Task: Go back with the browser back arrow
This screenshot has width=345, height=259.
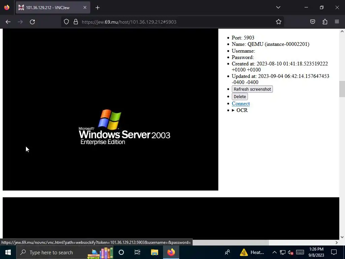Action: (x=8, y=22)
